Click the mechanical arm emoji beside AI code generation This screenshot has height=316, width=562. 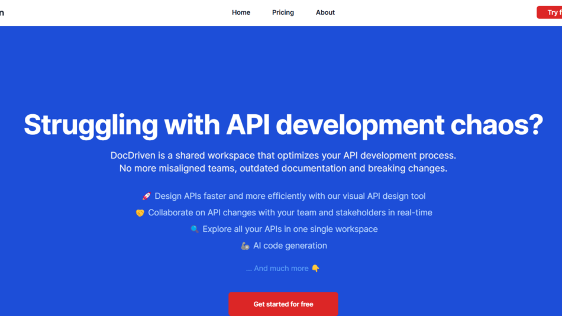pyautogui.click(x=246, y=246)
